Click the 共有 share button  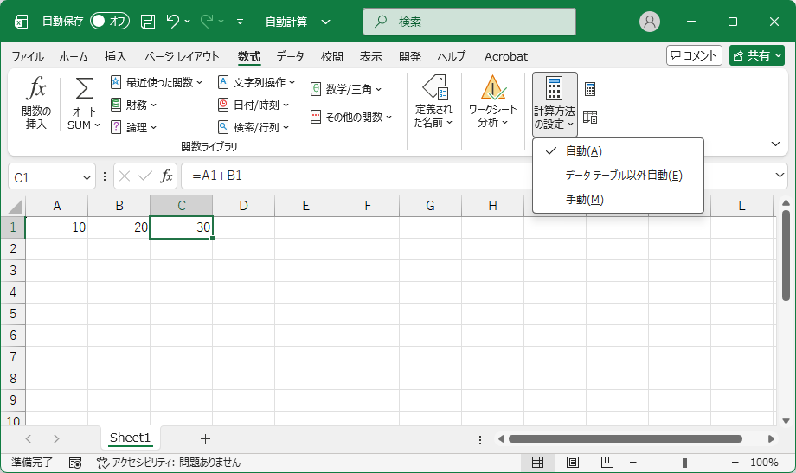(757, 55)
